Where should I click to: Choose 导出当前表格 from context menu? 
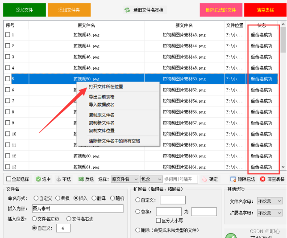[x=102, y=97]
